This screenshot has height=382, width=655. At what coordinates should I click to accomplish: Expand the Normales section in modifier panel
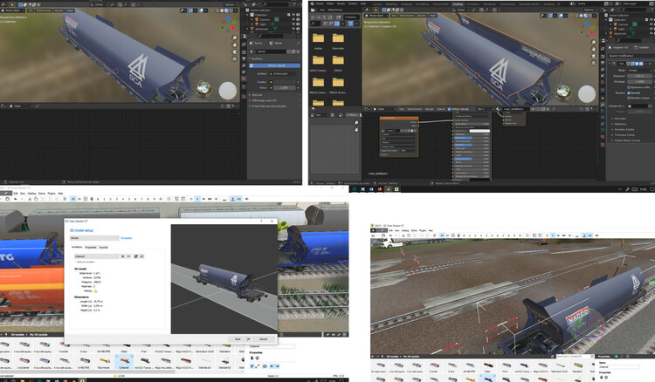coord(620,119)
